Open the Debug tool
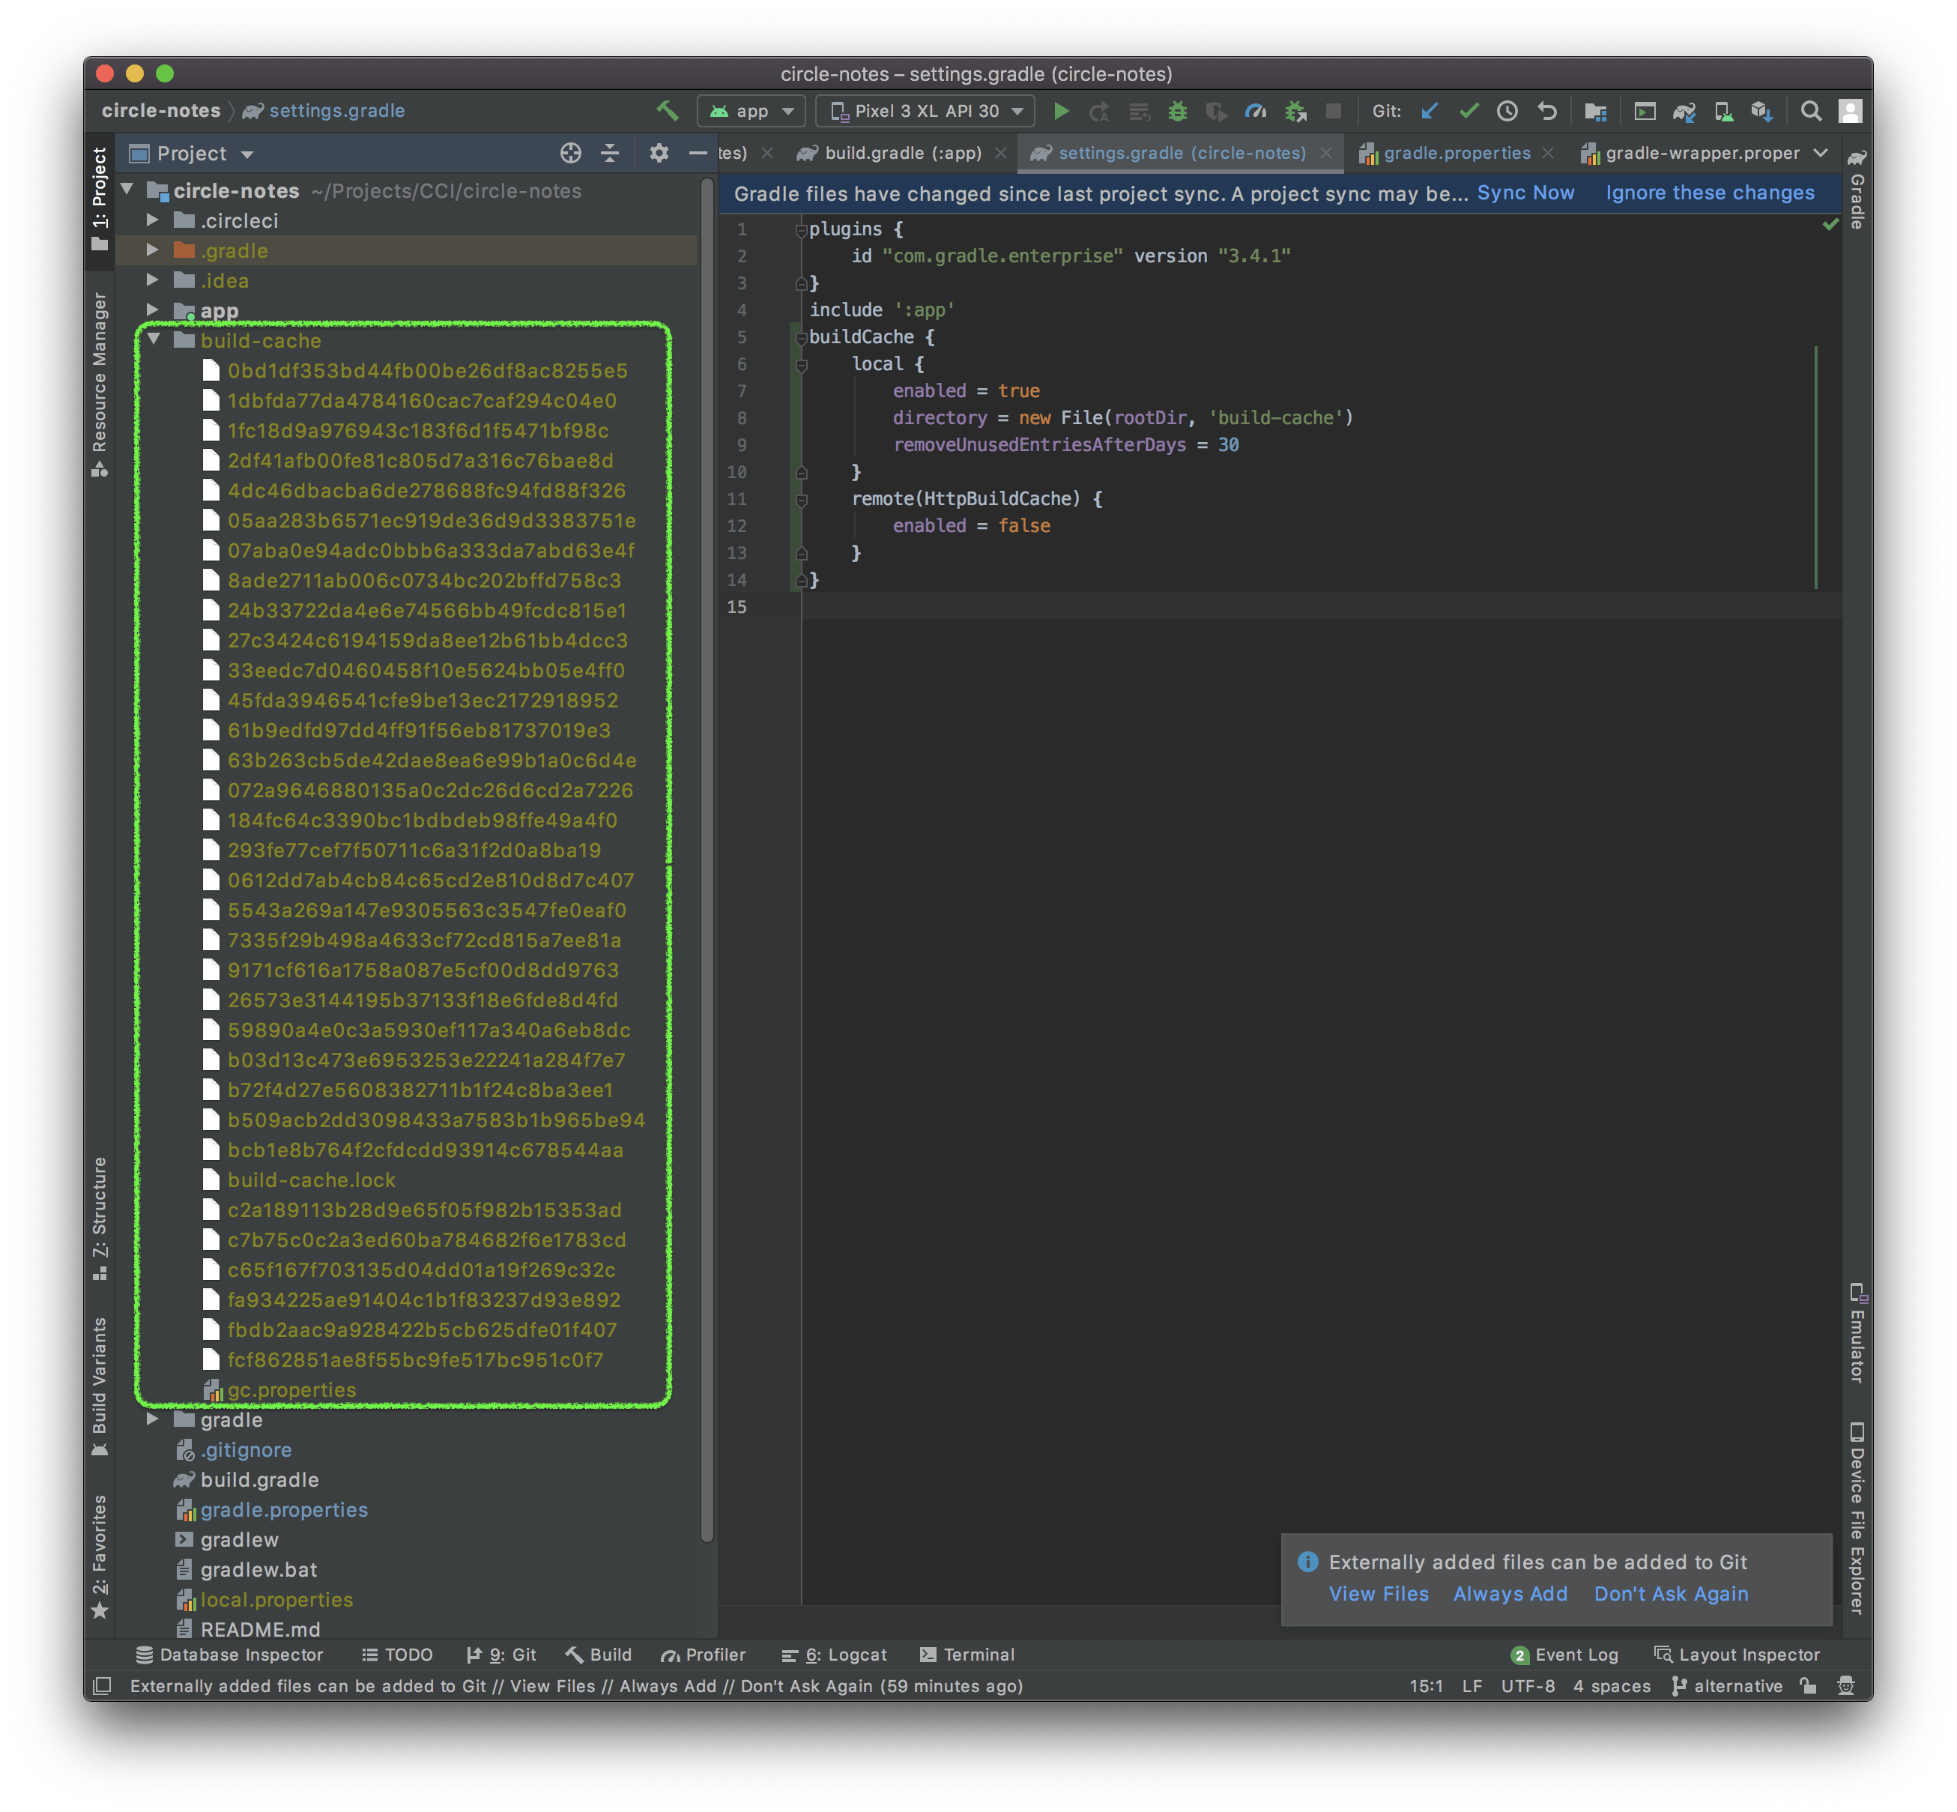Image resolution: width=1957 pixels, height=1812 pixels. [x=1178, y=111]
